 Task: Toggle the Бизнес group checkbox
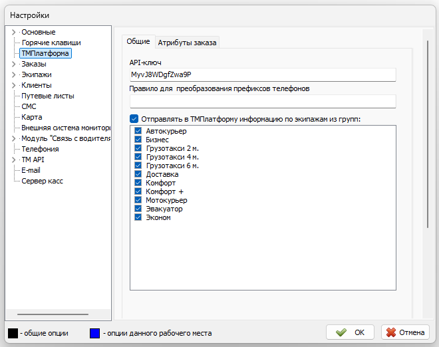point(138,140)
